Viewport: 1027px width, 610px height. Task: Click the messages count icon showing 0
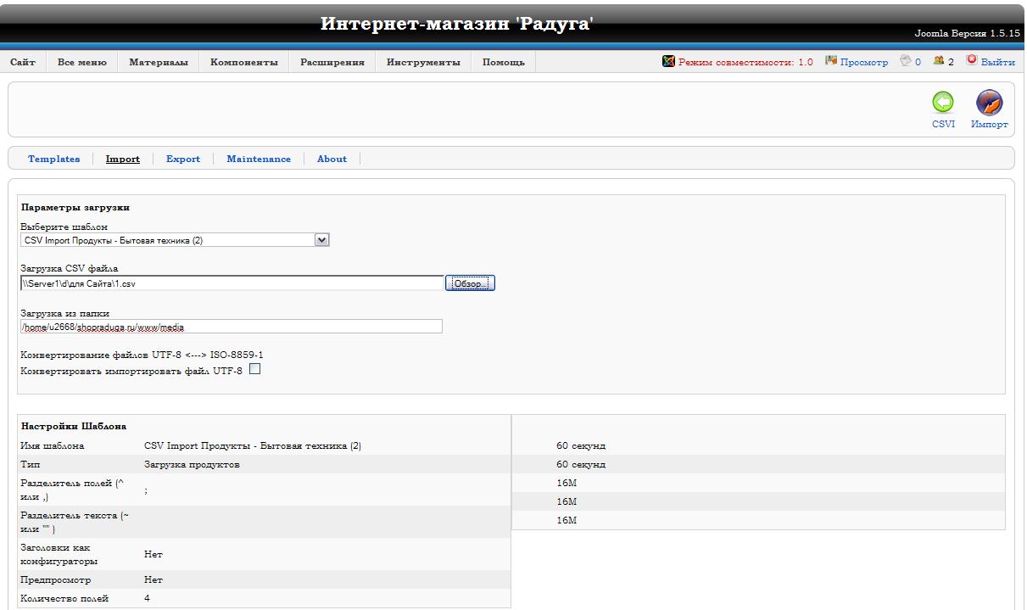(x=906, y=62)
